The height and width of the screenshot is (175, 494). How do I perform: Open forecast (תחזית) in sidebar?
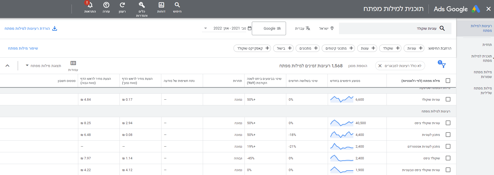487,45
